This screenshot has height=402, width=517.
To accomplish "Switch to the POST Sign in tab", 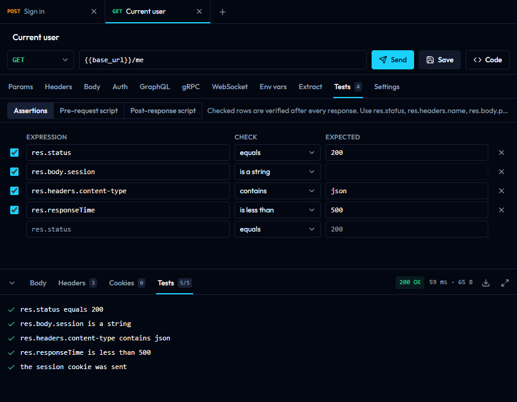I will click(x=53, y=11).
